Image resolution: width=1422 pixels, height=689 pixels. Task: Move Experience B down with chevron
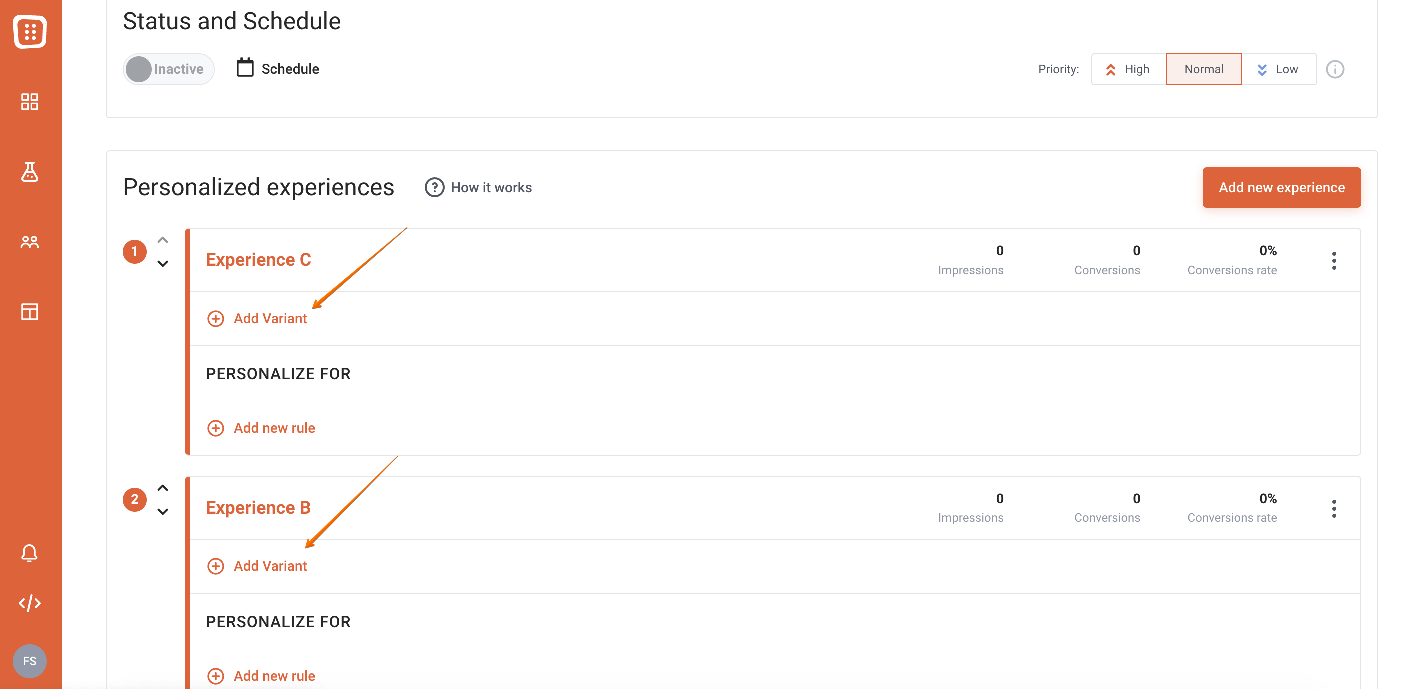coord(163,511)
